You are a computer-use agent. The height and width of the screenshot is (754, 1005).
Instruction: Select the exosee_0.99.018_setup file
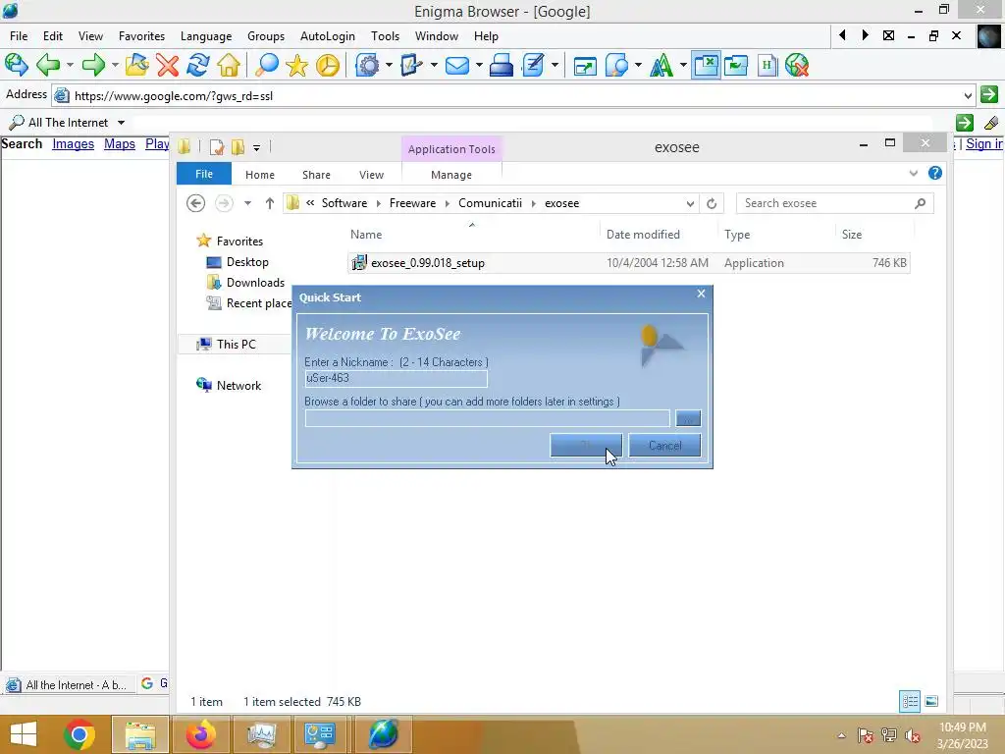click(x=629, y=263)
